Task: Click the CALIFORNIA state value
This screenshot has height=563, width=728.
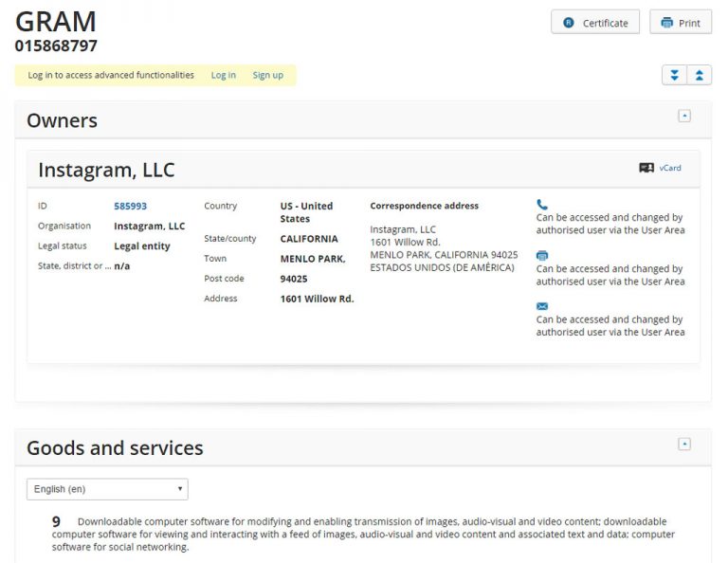Action: 309,239
